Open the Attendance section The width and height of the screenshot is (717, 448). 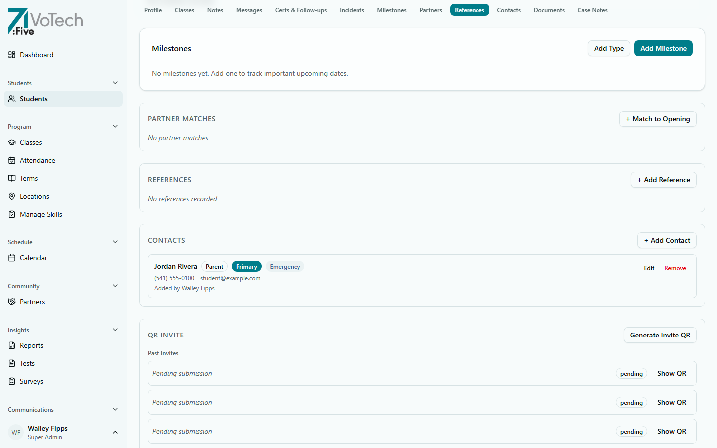37,160
